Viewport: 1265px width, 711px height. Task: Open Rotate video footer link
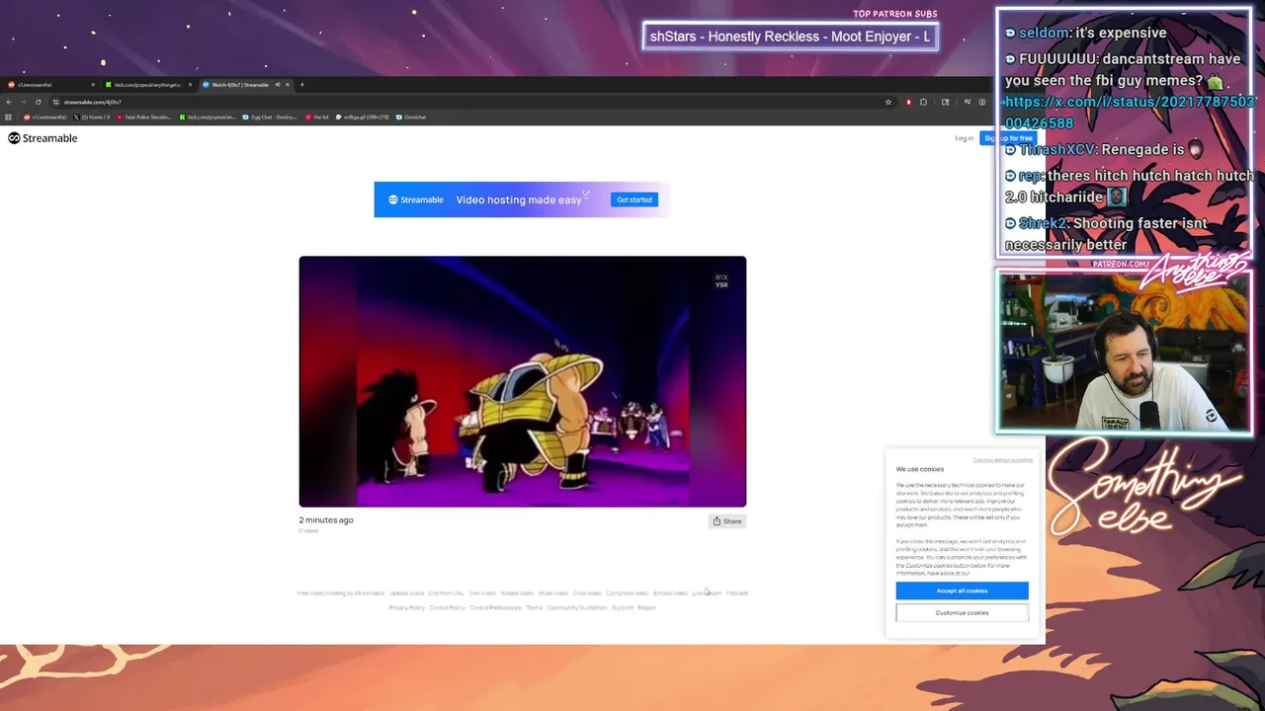tap(517, 593)
